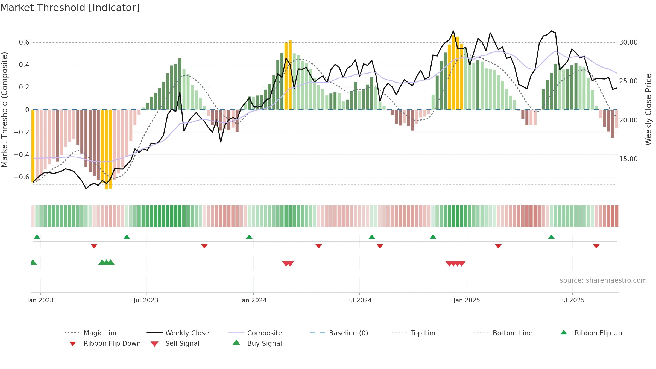This screenshot has width=656, height=369.
Task: Click the leftmost buy signal triangle at chart start
Action: click(x=33, y=262)
